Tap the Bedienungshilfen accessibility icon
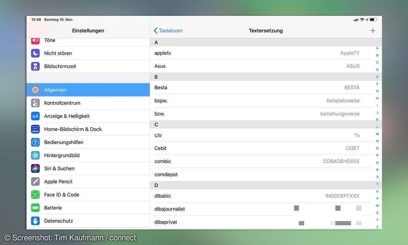Image resolution: width=408 pixels, height=245 pixels. click(x=35, y=142)
